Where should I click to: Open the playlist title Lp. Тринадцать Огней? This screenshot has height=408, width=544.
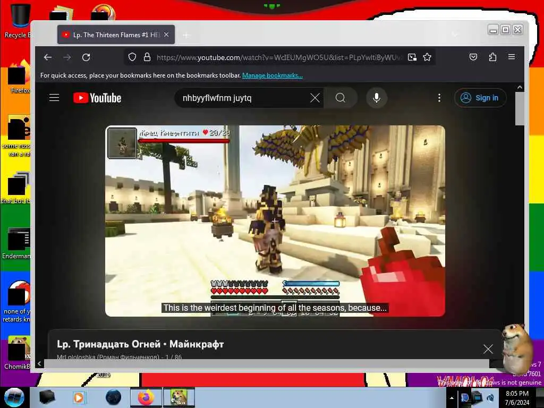coord(140,344)
